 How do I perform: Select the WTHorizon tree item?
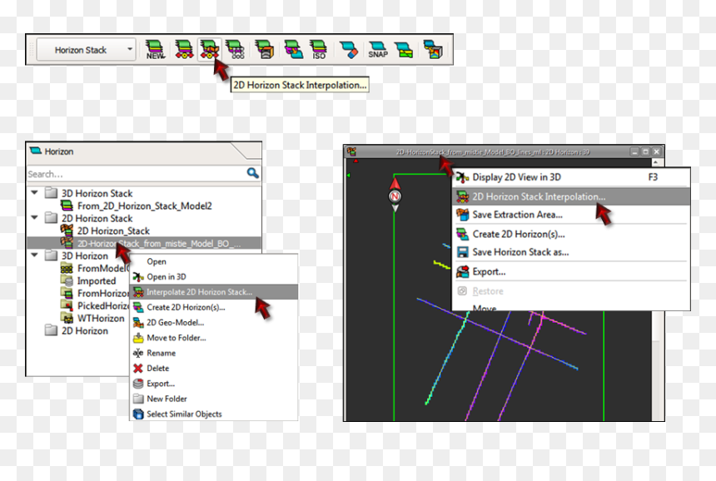pyautogui.click(x=101, y=319)
